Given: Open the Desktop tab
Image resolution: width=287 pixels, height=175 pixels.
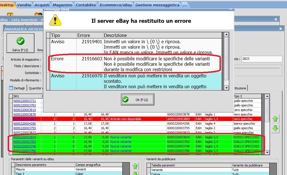Looking at the screenshot, I should [7, 5].
